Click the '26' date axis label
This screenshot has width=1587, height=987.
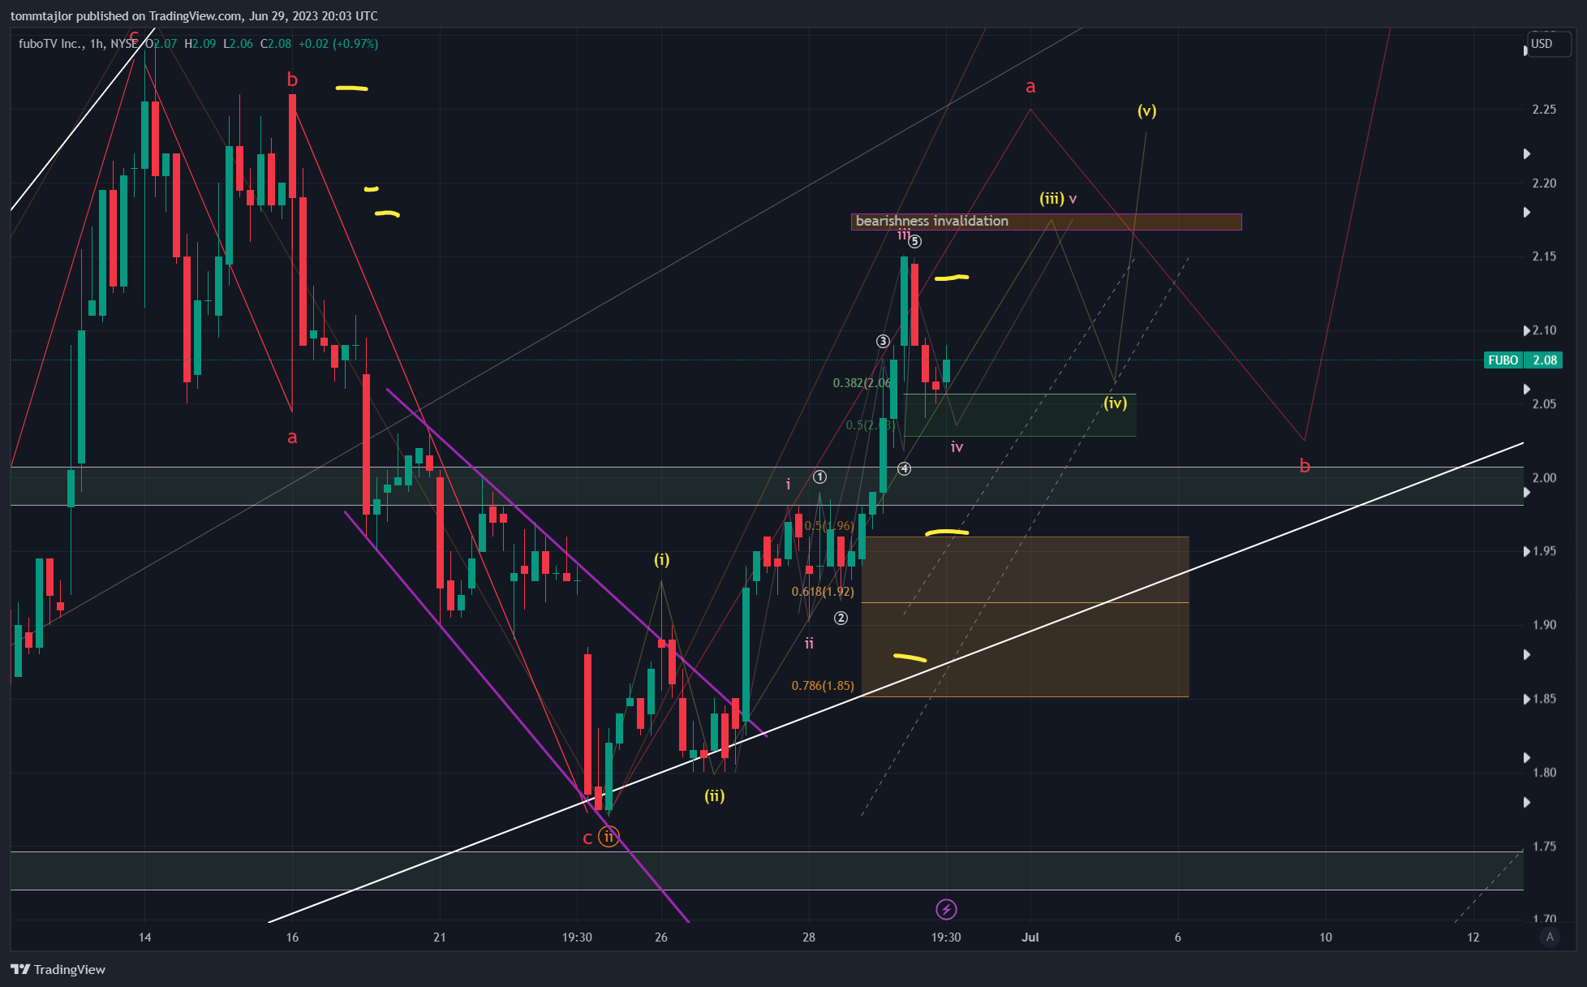(x=661, y=937)
